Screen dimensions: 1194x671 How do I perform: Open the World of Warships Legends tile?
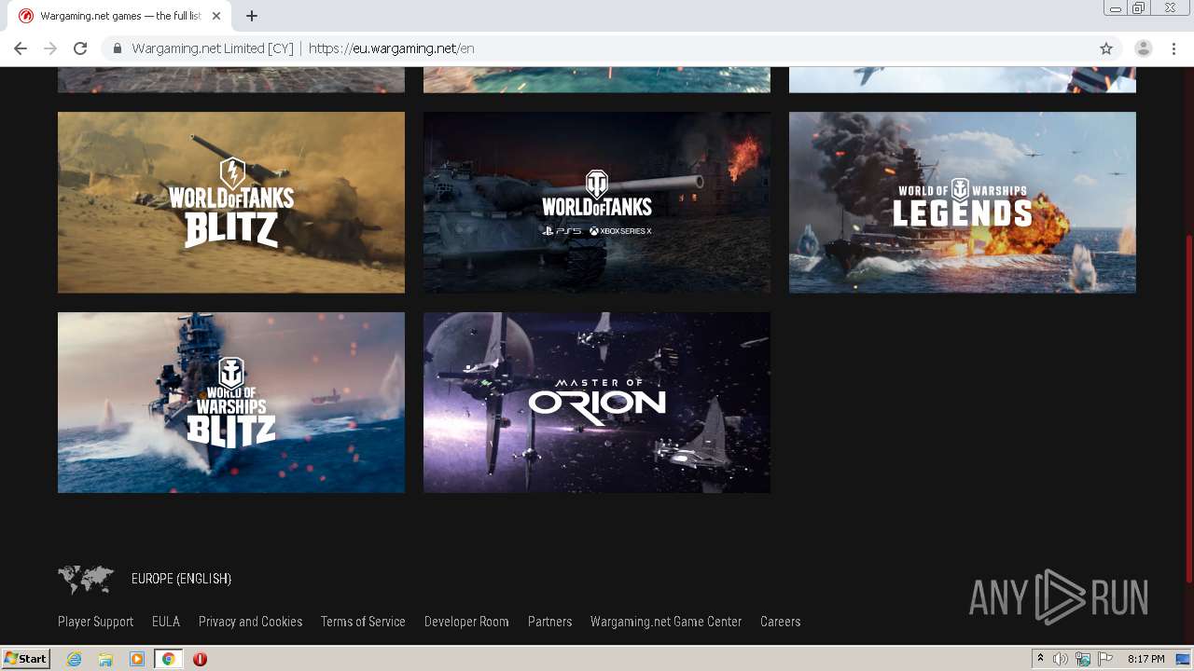(x=963, y=202)
